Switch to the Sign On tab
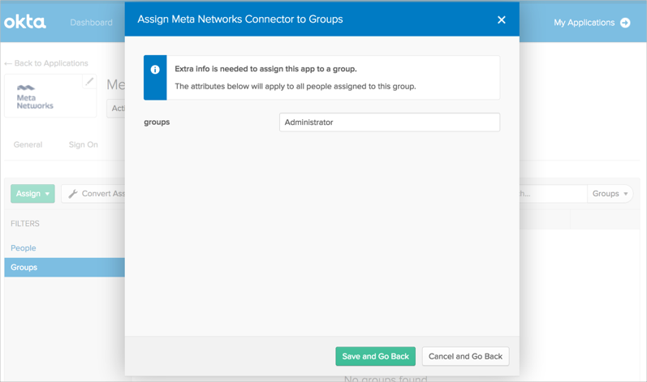This screenshot has height=382, width=647. 83,144
